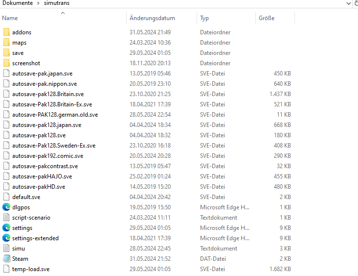
Task: Sort files by Änderungsdatum column
Action: click(152, 18)
